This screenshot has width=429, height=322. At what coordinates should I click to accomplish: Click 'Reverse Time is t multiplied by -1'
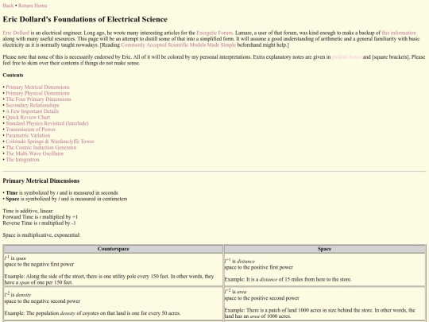40,223
